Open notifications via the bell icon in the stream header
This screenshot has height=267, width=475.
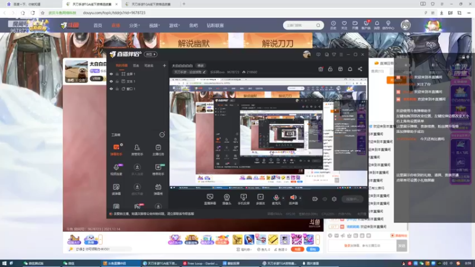click(350, 69)
